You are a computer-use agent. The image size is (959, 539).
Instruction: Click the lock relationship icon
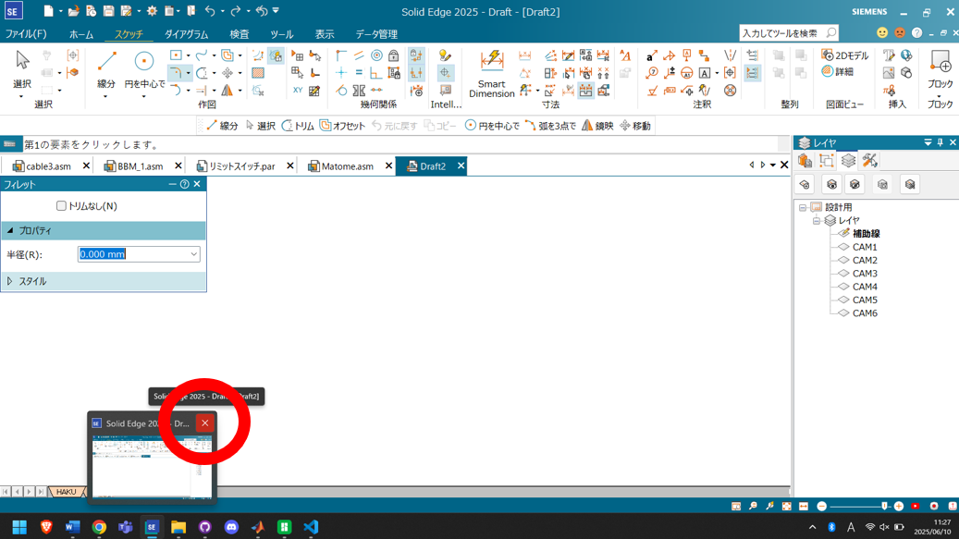pyautogui.click(x=394, y=56)
